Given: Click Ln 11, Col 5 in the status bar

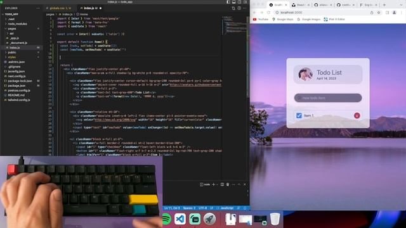Looking at the screenshot, I should tap(172, 208).
